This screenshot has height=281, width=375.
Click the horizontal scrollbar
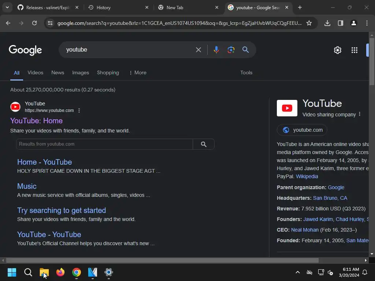click(162, 260)
